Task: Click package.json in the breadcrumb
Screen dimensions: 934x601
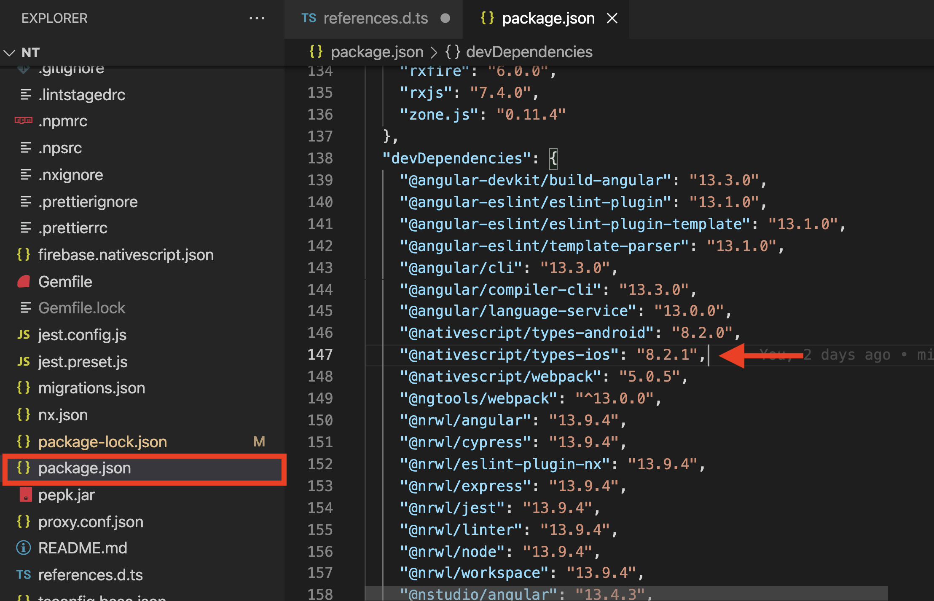Action: pyautogui.click(x=377, y=52)
